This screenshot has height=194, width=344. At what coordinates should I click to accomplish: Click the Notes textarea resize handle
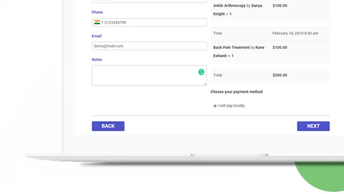tap(205, 84)
